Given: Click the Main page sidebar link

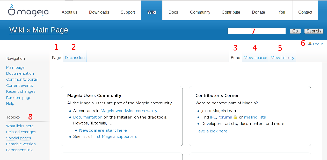Looking at the screenshot, I should [x=15, y=68].
